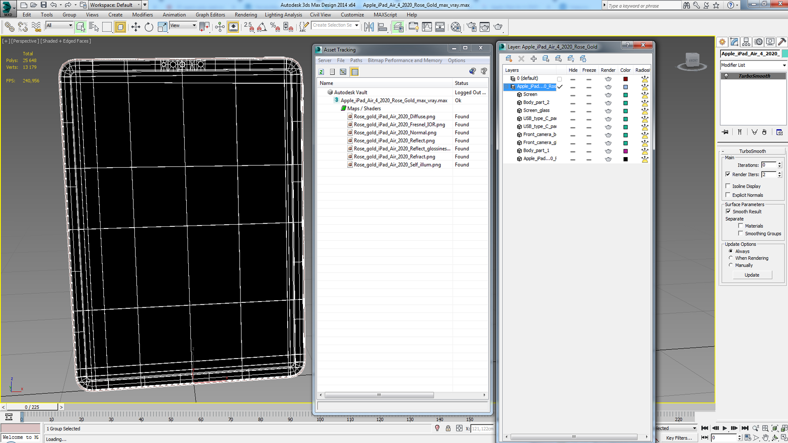Open the Hierarchy command panel tab
The height and width of the screenshot is (443, 788).
point(746,42)
